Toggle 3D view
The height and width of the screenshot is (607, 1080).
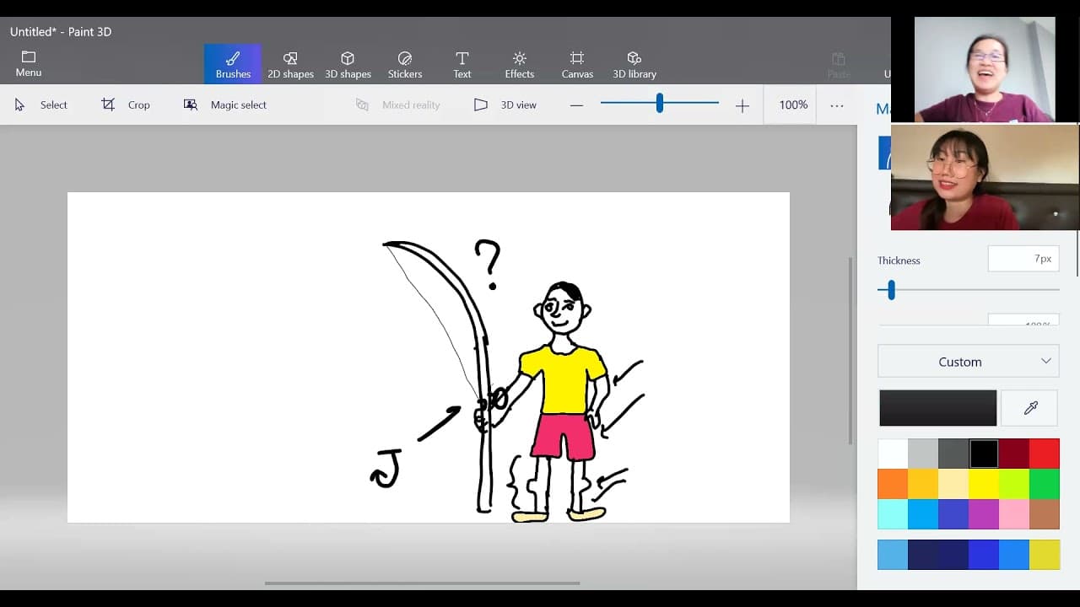(x=505, y=105)
